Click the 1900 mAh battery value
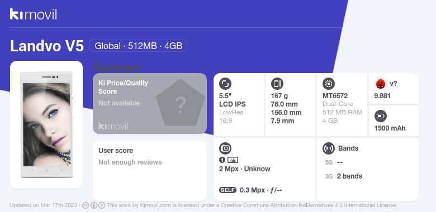Image resolution: width=436 pixels, height=212 pixels. (x=390, y=128)
